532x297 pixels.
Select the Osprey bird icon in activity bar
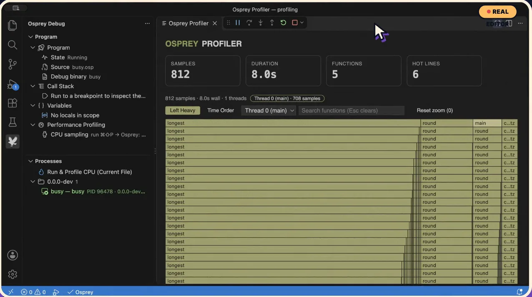tap(13, 141)
